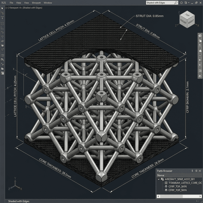Open the Window menu
Image resolution: width=203 pixels, height=203 pixels.
click(48, 3)
